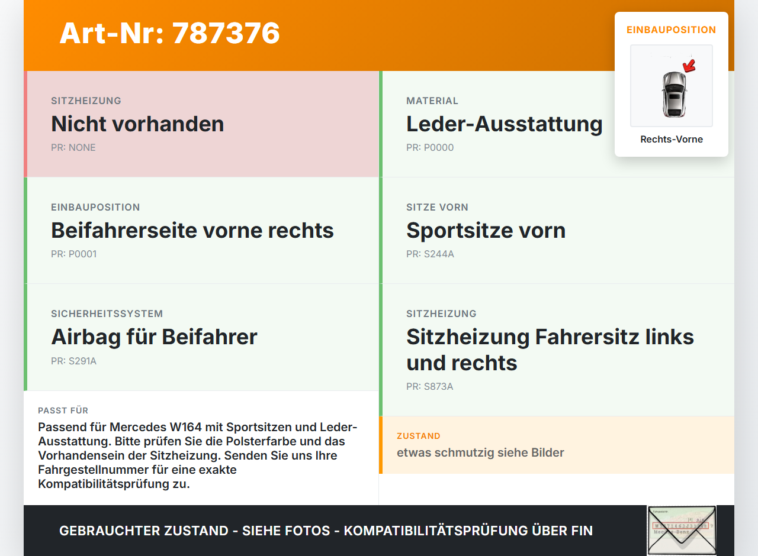Viewport: 758px width, 556px height.
Task: Click the EINBAUPOSITION orange label in popup
Action: pyautogui.click(x=672, y=30)
